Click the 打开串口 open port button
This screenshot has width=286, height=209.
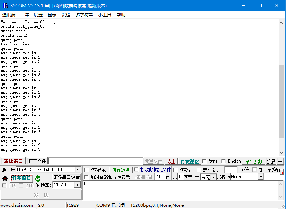pyautogui.click(x=22, y=178)
